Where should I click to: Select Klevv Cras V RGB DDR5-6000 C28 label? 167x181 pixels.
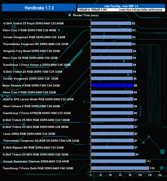tap(30, 92)
